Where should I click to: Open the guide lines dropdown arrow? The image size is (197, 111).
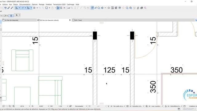pos(19,8)
